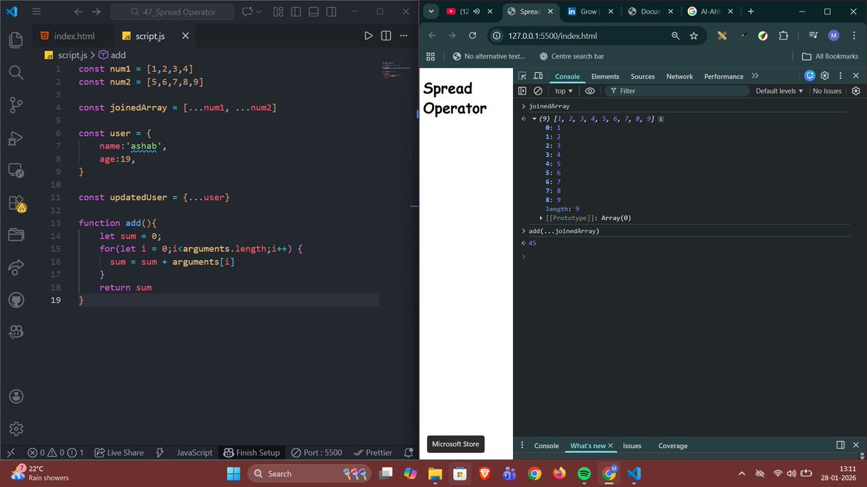The height and width of the screenshot is (487, 867).
Task: Mute the YouTube tab audio
Action: [x=475, y=12]
